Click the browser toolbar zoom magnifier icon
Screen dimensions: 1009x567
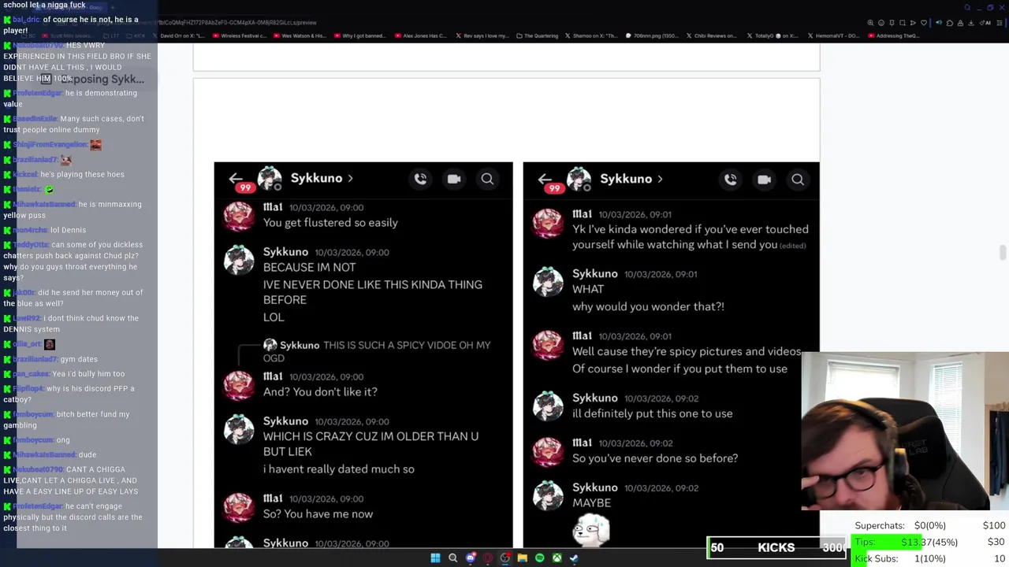[x=870, y=23]
